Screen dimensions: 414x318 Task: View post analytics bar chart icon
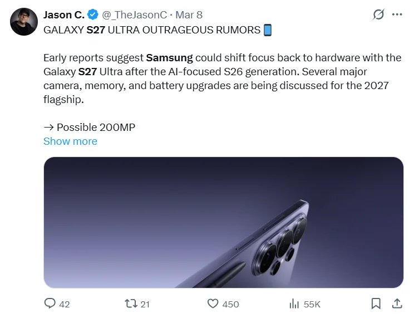(x=294, y=304)
